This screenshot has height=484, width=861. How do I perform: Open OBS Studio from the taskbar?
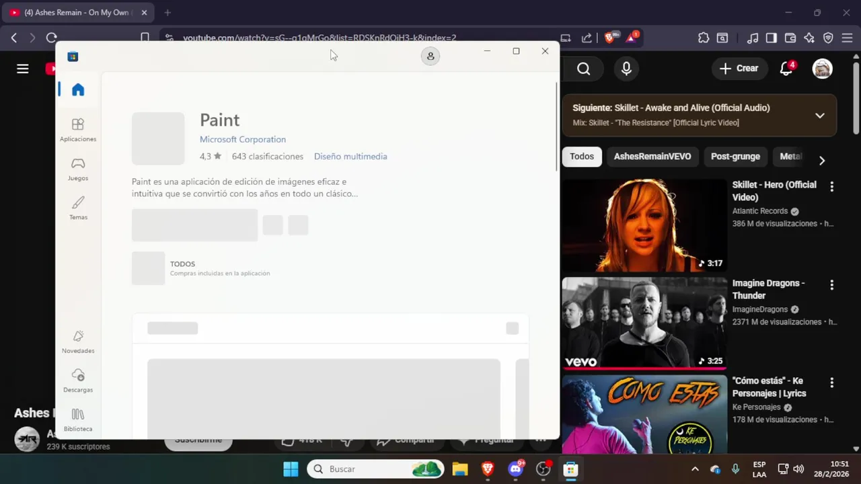(x=544, y=469)
